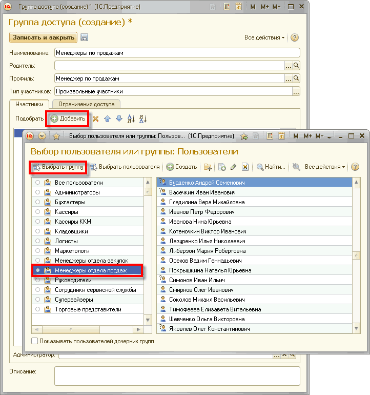Screen dimensions: 370x395
Task: Open help in user selection dialog
Action: click(355, 167)
